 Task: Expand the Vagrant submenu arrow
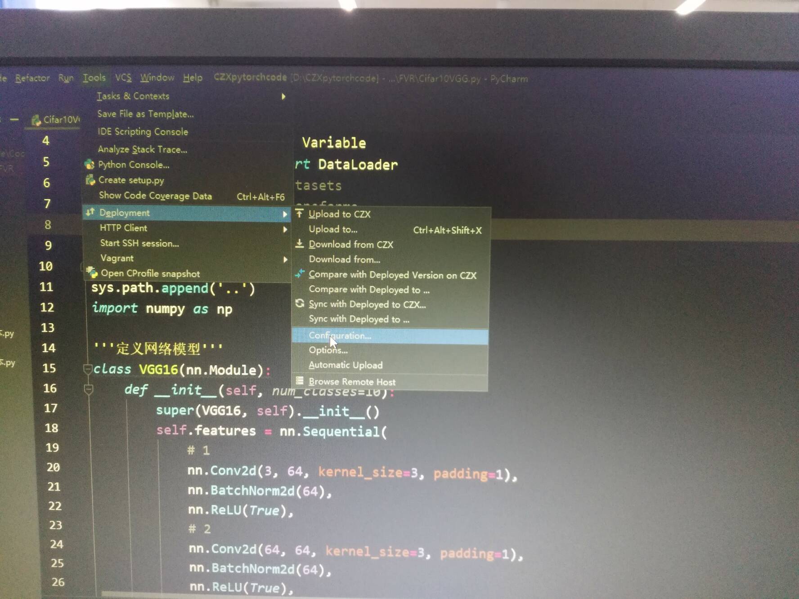[x=285, y=259]
